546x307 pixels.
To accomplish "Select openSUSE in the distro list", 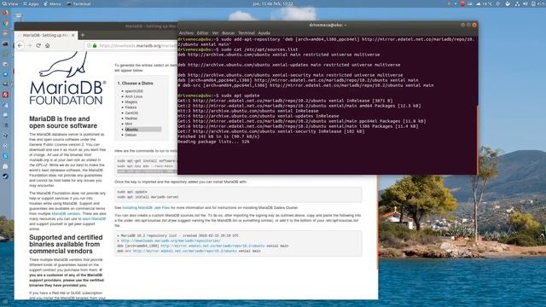I will (134, 91).
